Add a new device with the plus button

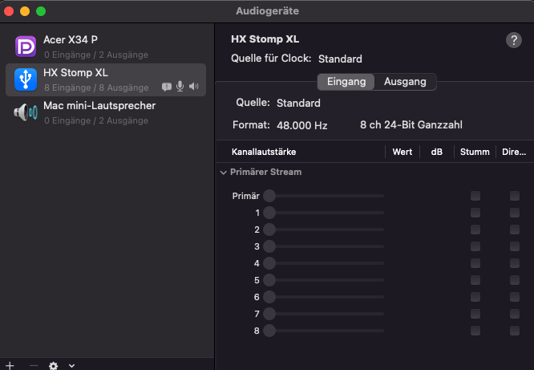pyautogui.click(x=10, y=365)
